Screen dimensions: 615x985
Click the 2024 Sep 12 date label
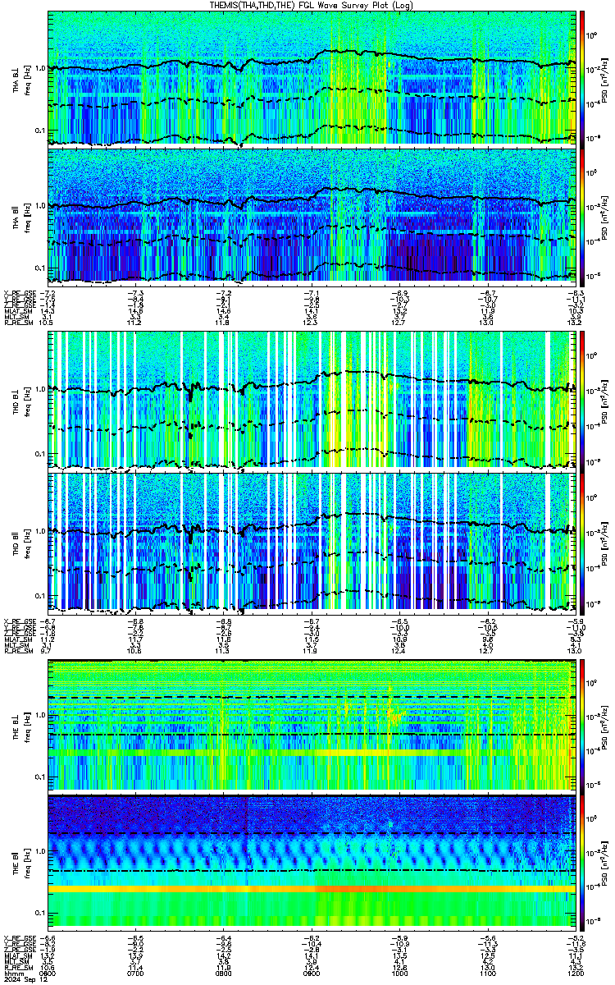pyautogui.click(x=22, y=978)
